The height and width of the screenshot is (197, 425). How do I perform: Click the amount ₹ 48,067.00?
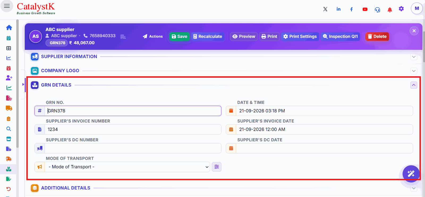(x=82, y=43)
